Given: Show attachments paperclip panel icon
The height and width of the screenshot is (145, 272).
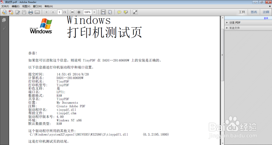Looking at the screenshot, I should (x=4, y=29).
